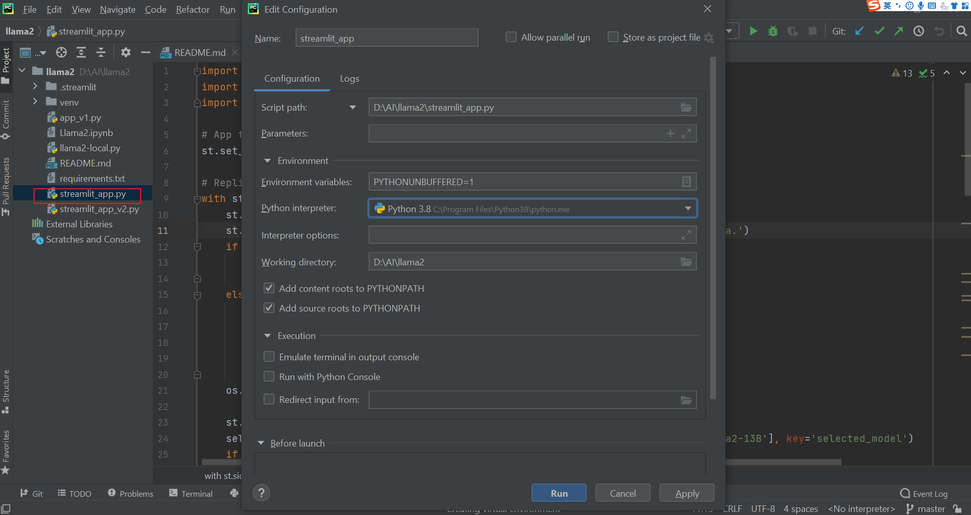Check Redirect input from option
Viewport: 971px width, 515px height.
click(x=269, y=399)
